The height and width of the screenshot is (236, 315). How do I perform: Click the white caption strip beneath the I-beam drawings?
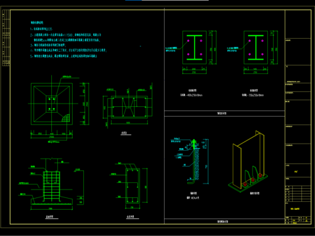pos(224,113)
